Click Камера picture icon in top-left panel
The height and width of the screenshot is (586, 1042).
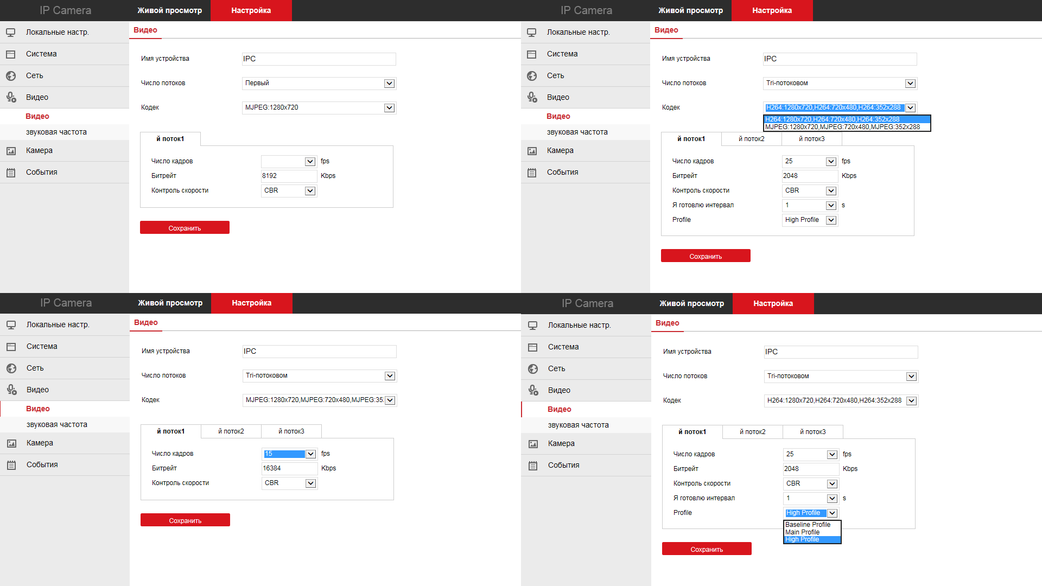[11, 151]
